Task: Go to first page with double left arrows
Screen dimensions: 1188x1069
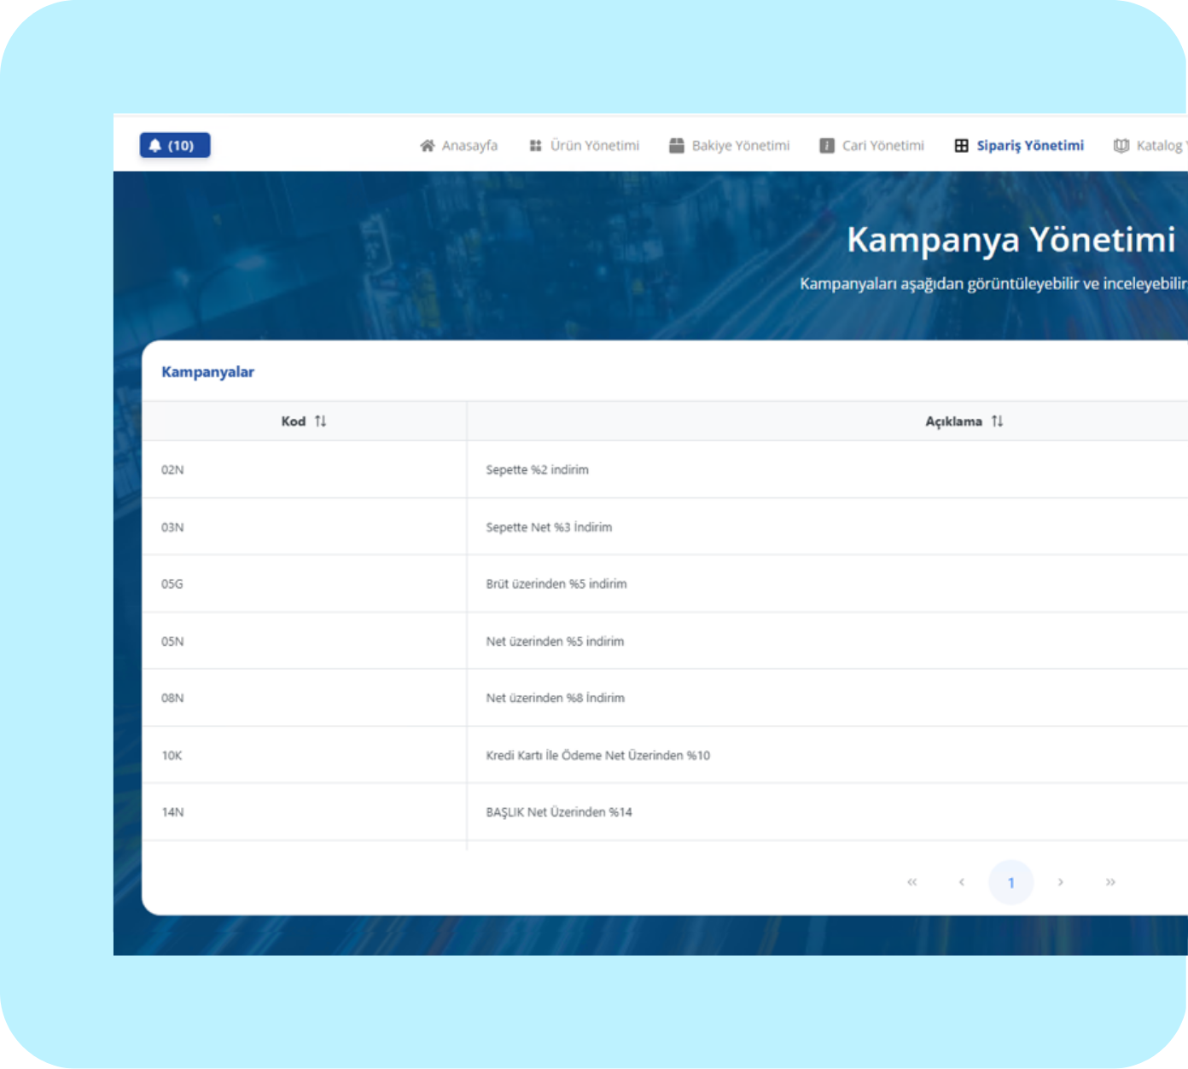Action: pyautogui.click(x=912, y=882)
